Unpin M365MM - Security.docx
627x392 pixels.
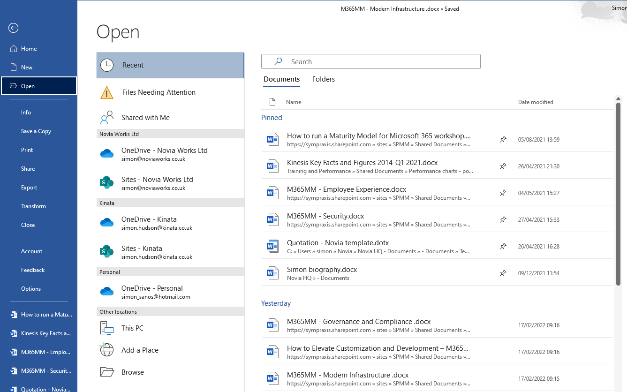[x=503, y=219]
